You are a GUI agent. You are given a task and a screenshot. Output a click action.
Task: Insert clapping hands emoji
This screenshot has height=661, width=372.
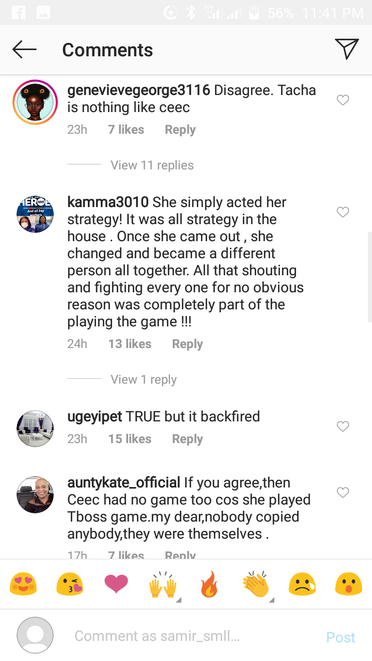256,585
